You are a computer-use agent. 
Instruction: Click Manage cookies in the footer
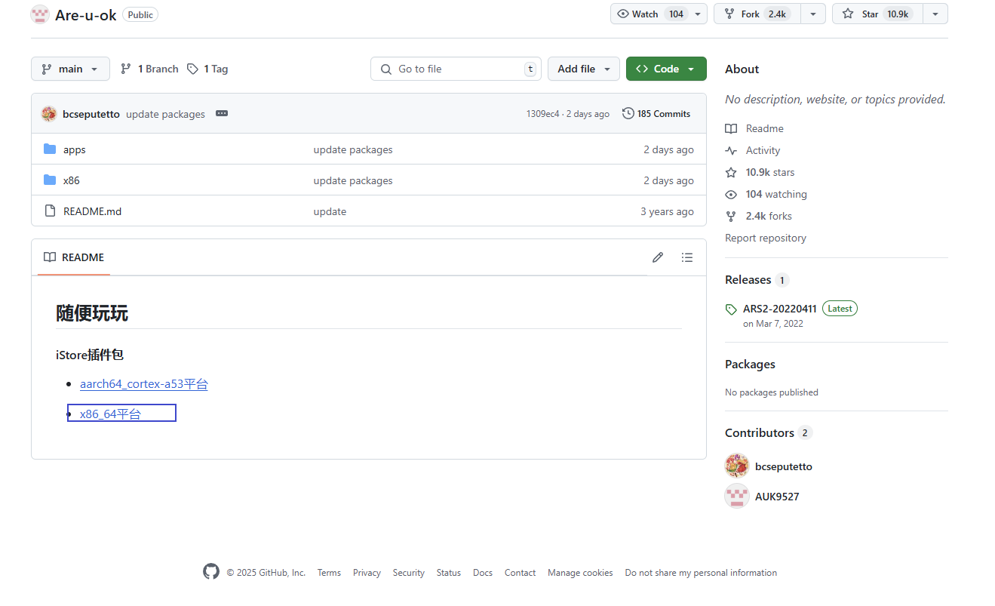(x=580, y=573)
